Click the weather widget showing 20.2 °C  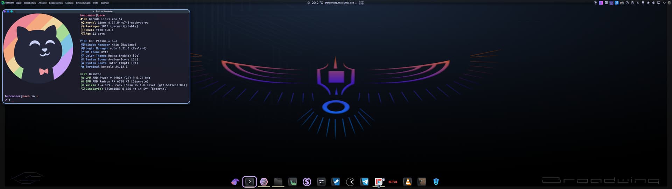(x=315, y=3)
